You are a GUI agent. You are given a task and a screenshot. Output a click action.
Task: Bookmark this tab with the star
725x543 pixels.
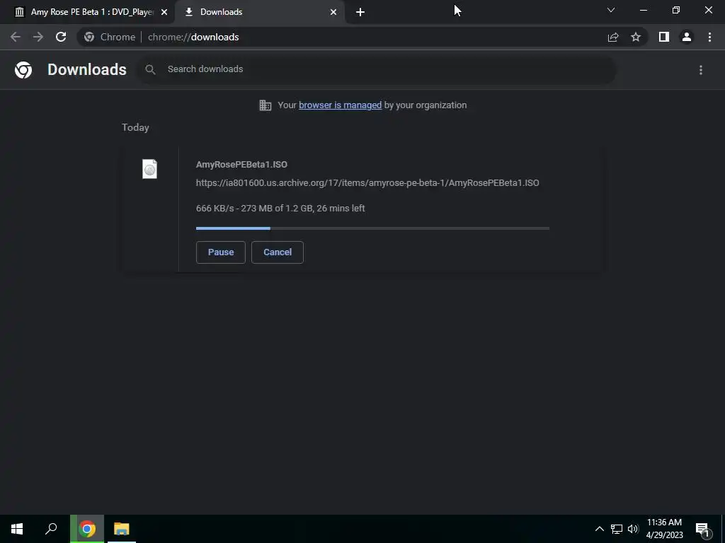pos(636,37)
